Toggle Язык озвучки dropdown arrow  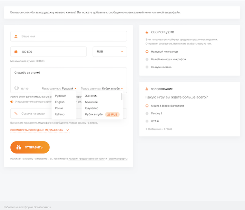click(x=75, y=88)
